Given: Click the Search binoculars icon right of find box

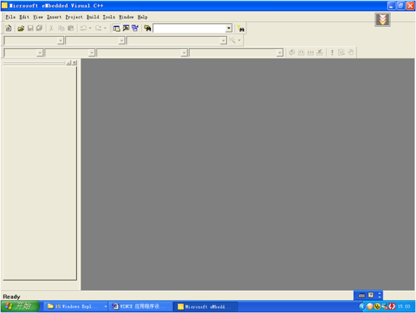Looking at the screenshot, I should pos(241,28).
